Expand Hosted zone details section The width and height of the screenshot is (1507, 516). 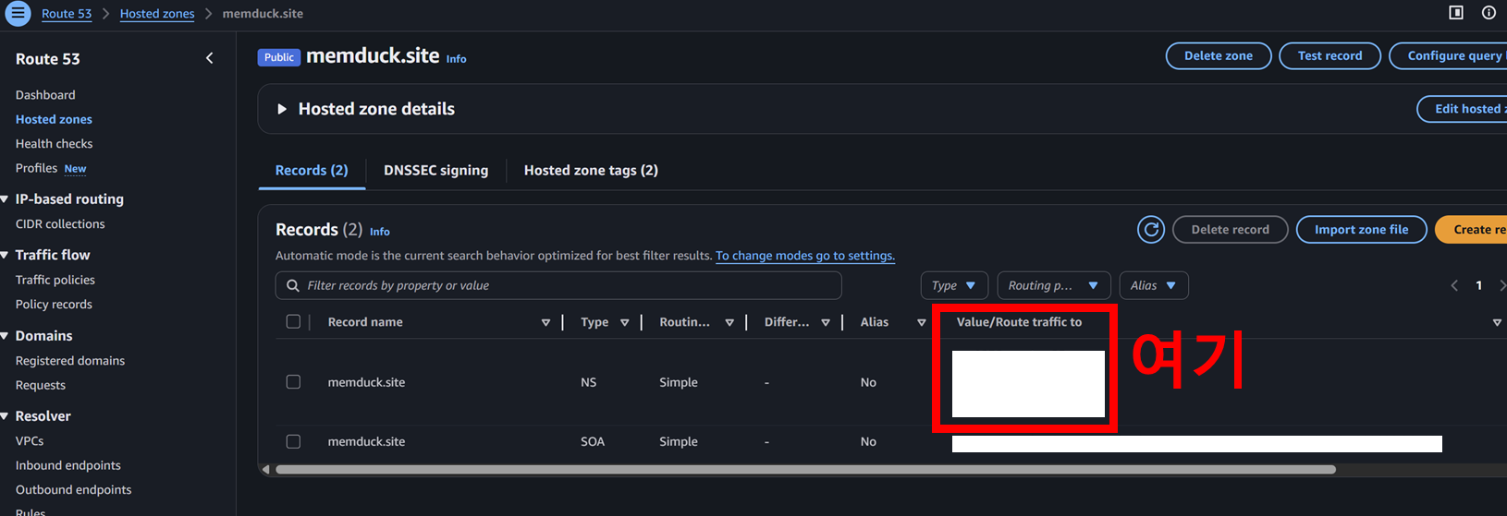[x=282, y=109]
